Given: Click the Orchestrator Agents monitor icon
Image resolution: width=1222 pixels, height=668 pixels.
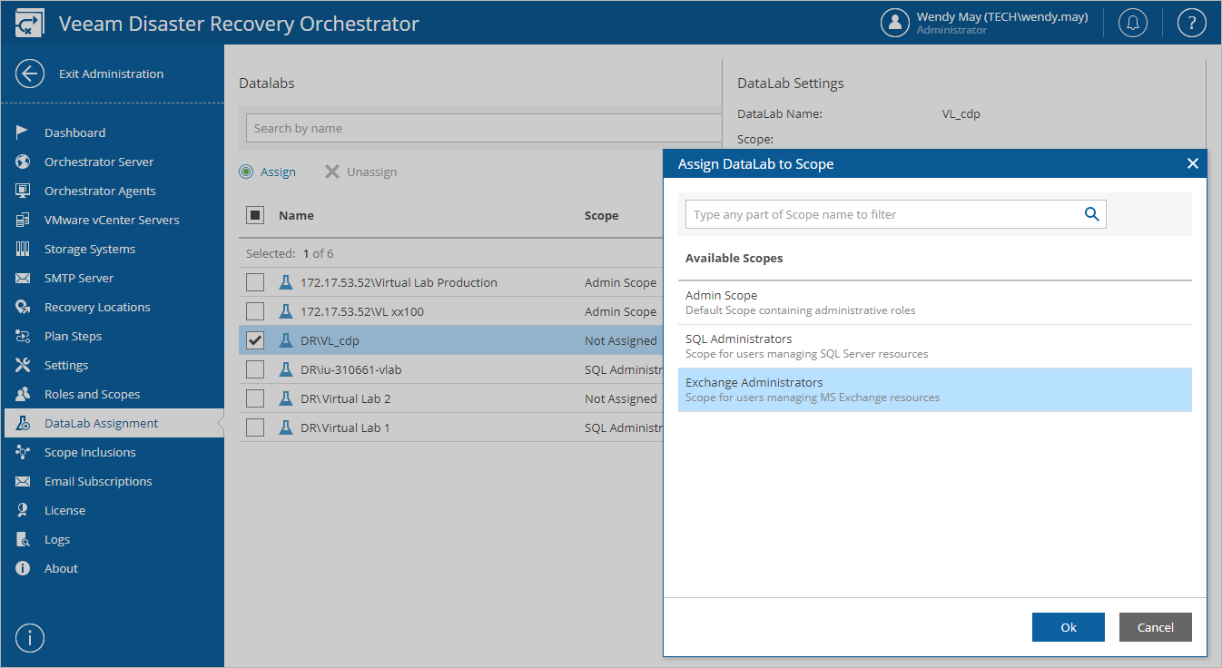Looking at the screenshot, I should point(24,191).
